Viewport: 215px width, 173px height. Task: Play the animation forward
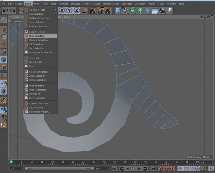click(133, 169)
